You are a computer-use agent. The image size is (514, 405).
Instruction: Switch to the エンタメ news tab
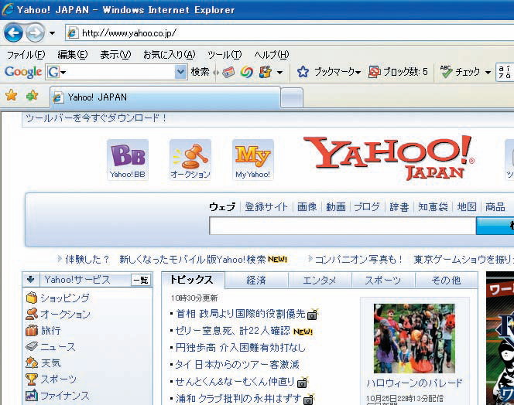[320, 281]
